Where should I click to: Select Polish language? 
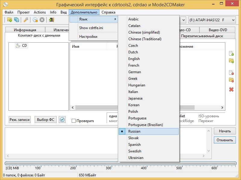click(x=149, y=112)
